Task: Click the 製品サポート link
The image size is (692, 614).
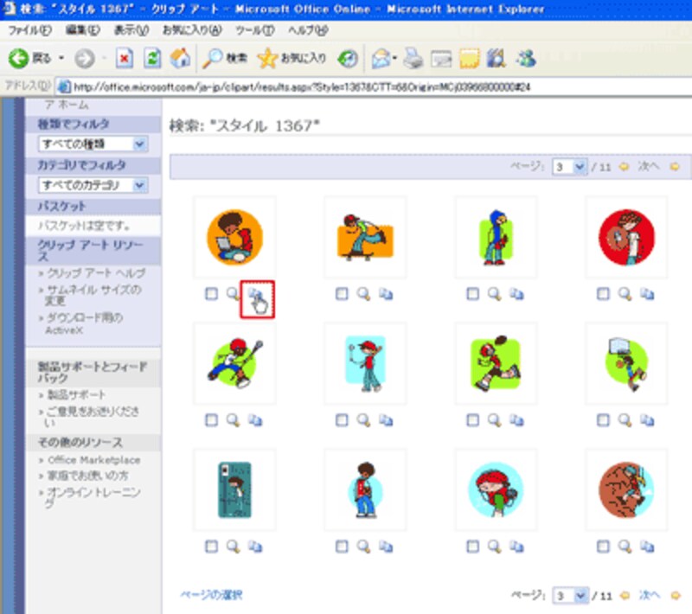Action: pyautogui.click(x=76, y=394)
